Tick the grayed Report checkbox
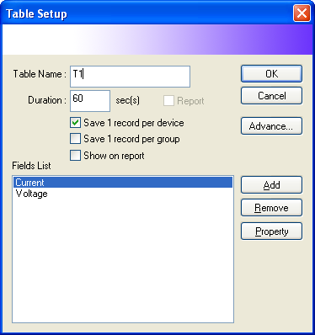The image size is (315, 335). click(168, 101)
